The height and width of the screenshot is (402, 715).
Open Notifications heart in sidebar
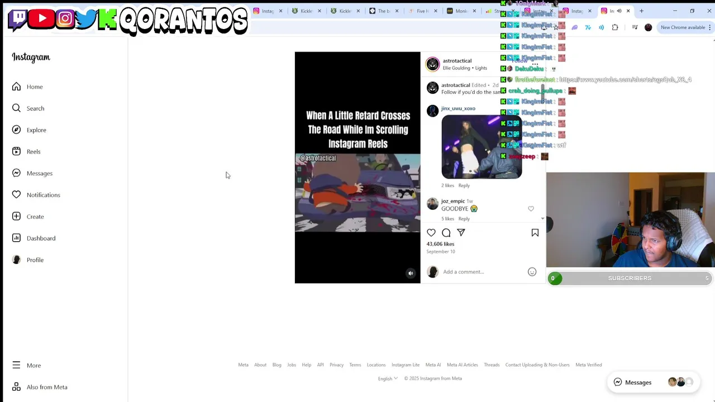click(x=16, y=195)
